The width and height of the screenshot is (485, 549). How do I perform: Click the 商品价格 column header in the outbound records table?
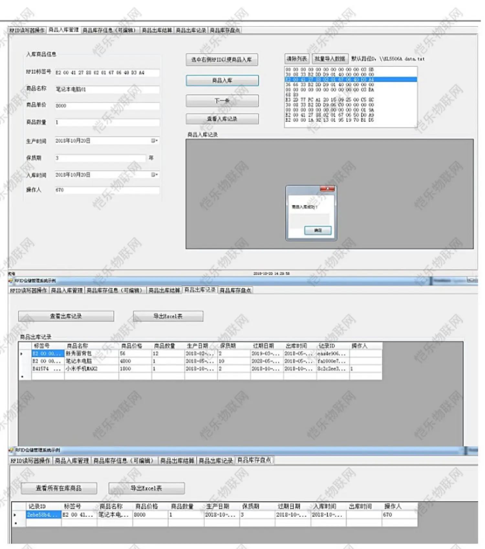click(x=135, y=346)
